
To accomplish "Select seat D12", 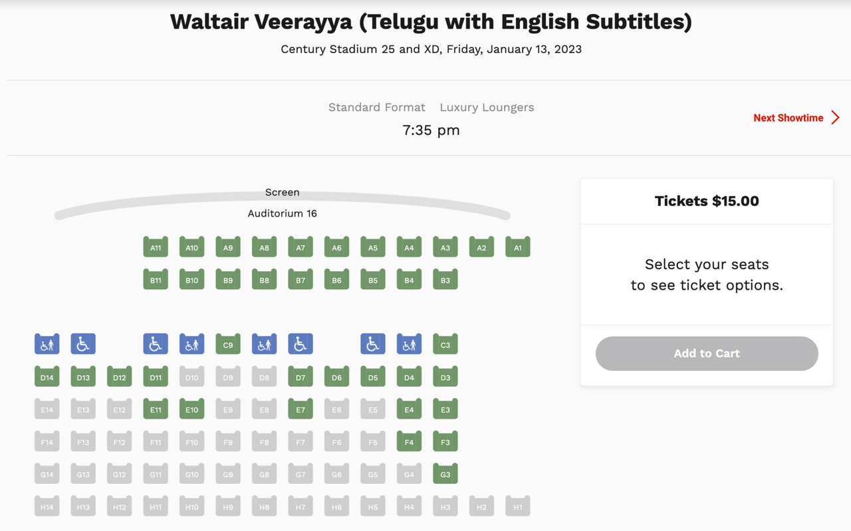I will tap(119, 377).
